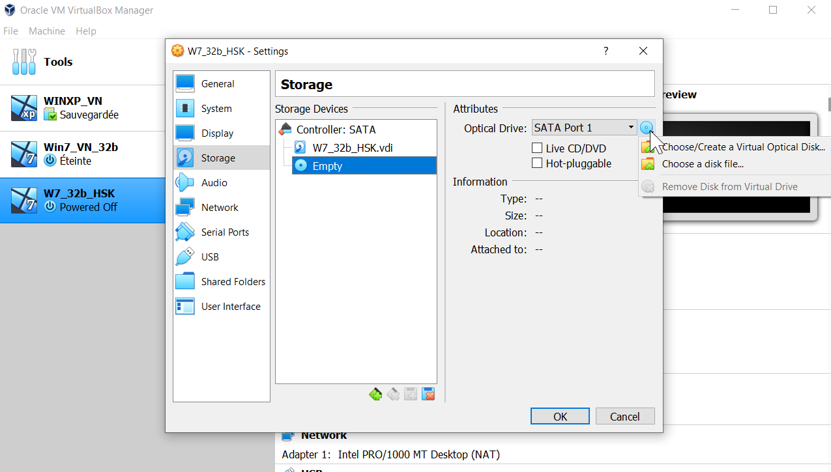Click the 'Storage Devices' label
Viewport: 831px width, 472px height.
(x=312, y=109)
